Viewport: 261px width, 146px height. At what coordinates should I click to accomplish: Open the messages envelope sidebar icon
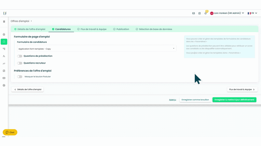(4, 78)
